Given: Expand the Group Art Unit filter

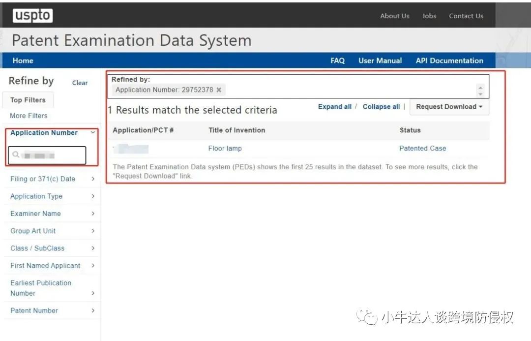Looking at the screenshot, I should pos(93,231).
